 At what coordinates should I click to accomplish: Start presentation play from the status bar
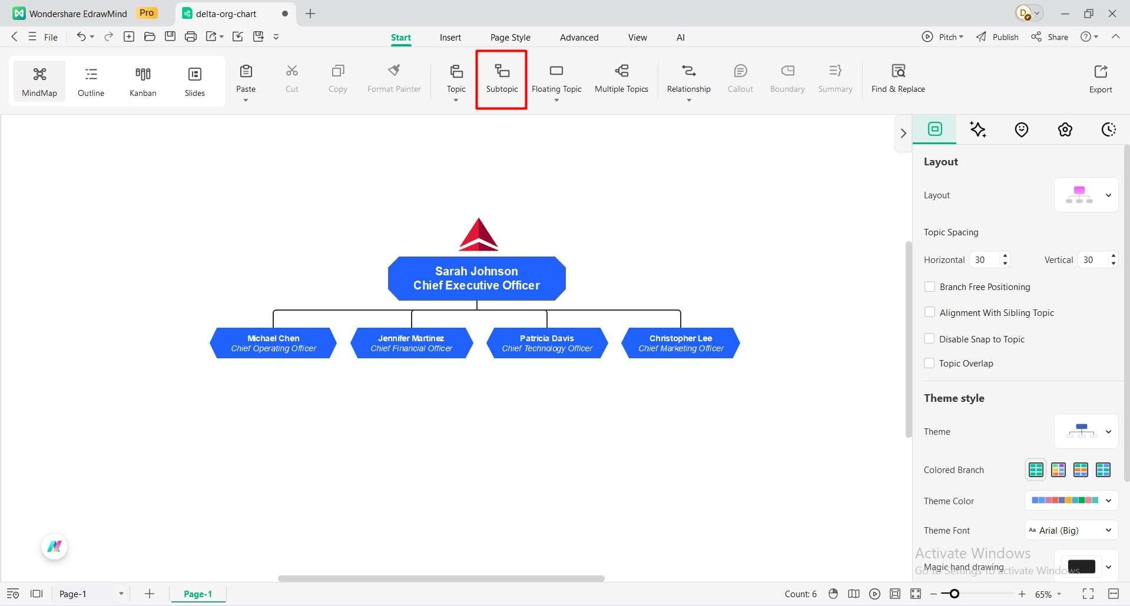click(x=875, y=594)
